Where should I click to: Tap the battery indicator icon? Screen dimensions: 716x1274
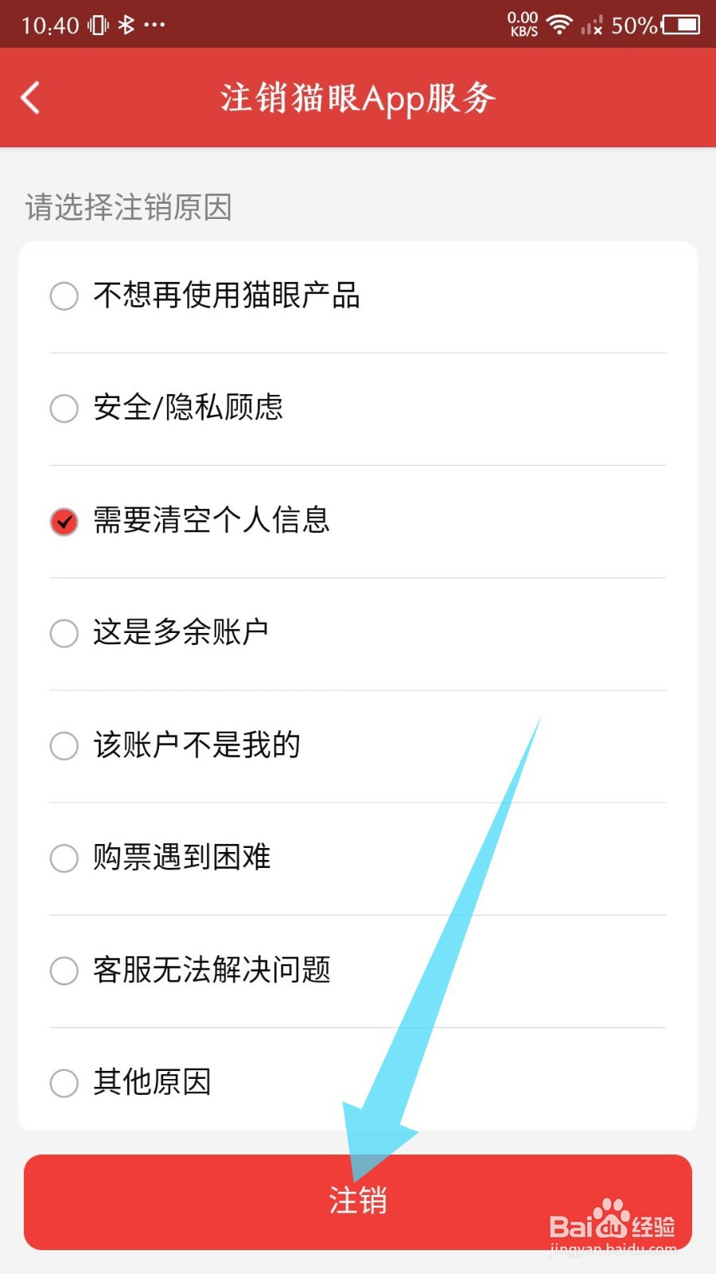coord(681,25)
